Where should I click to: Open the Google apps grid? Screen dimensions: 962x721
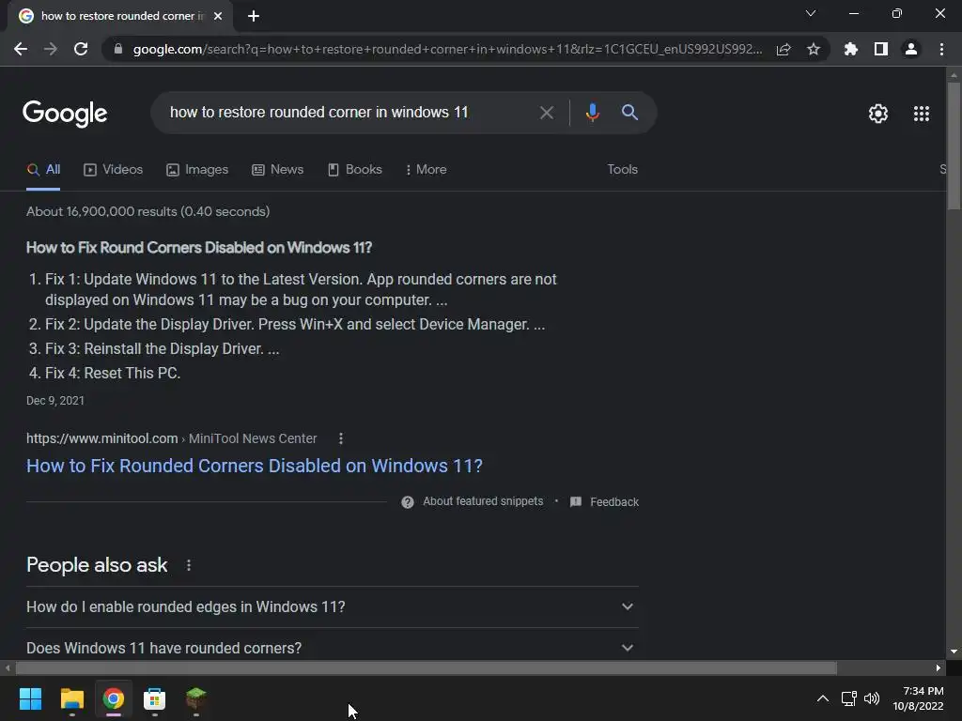(x=922, y=114)
